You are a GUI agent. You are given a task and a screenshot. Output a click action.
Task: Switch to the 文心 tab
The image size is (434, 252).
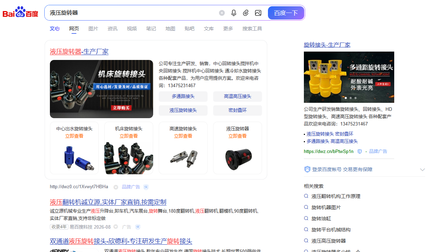click(x=54, y=29)
